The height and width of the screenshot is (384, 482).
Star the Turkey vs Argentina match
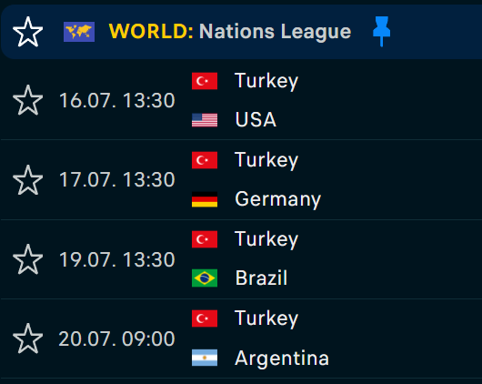pos(27,339)
